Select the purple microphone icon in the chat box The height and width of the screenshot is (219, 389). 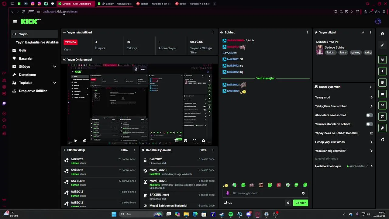[x=228, y=193]
